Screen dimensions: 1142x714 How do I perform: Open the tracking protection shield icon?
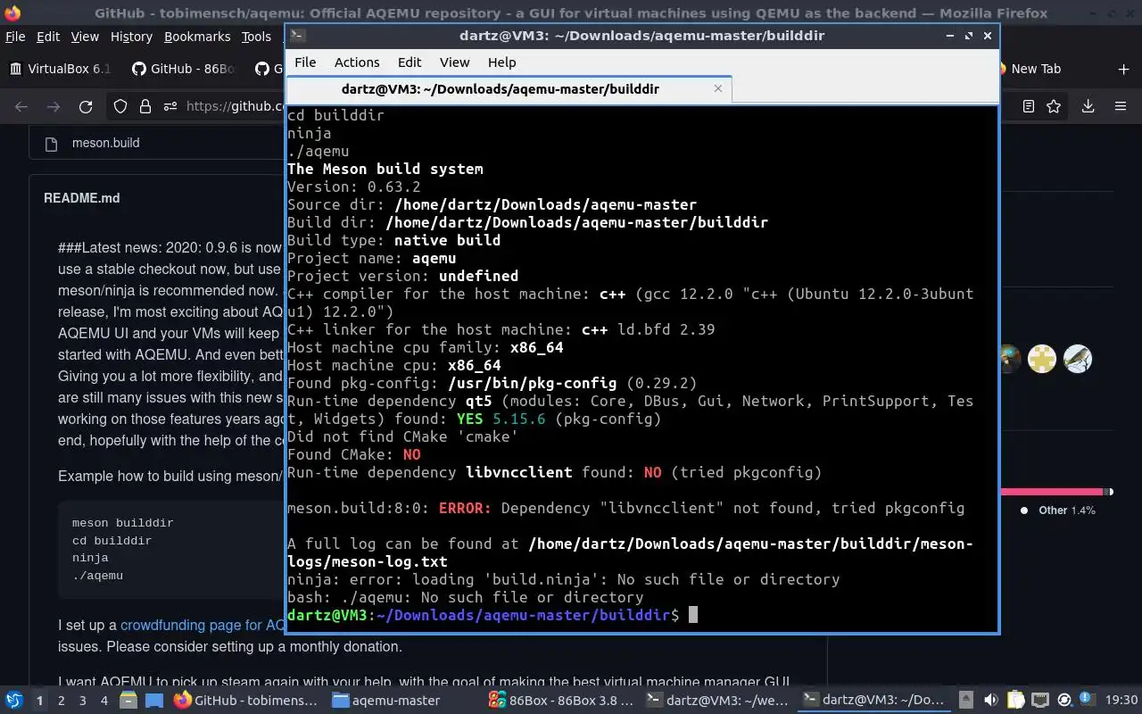click(x=120, y=106)
